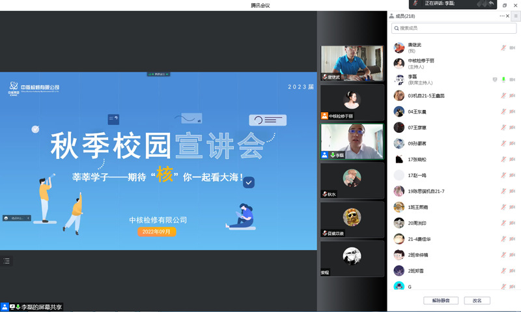Click the 李磊的屏幕共享 screen-share label

pos(42,307)
